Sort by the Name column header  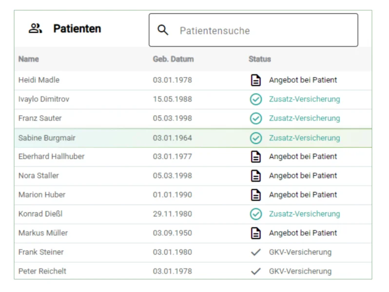point(29,59)
